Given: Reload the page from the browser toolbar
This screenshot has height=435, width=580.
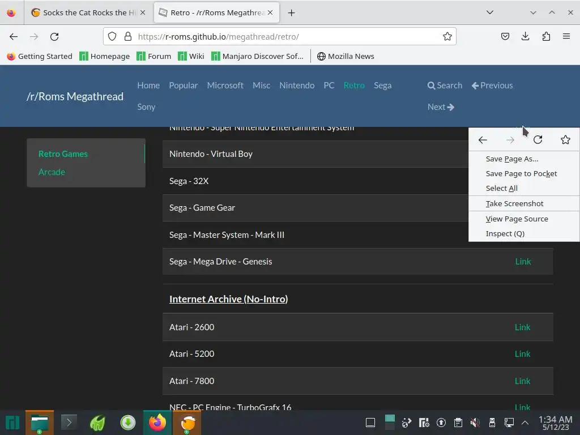Looking at the screenshot, I should pos(54,37).
